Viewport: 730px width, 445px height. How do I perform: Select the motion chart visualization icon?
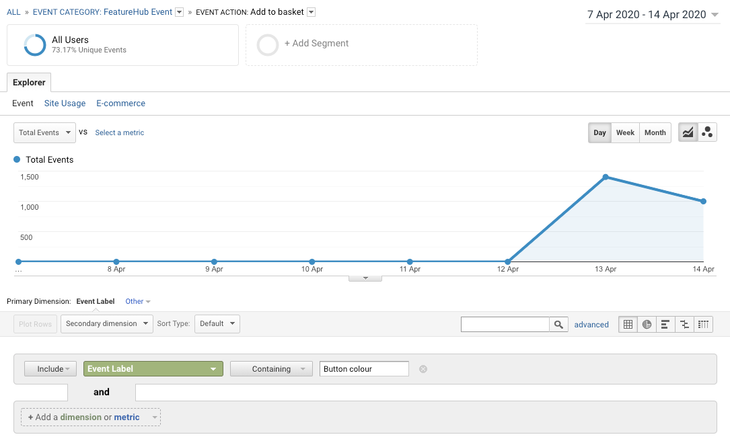pos(707,132)
